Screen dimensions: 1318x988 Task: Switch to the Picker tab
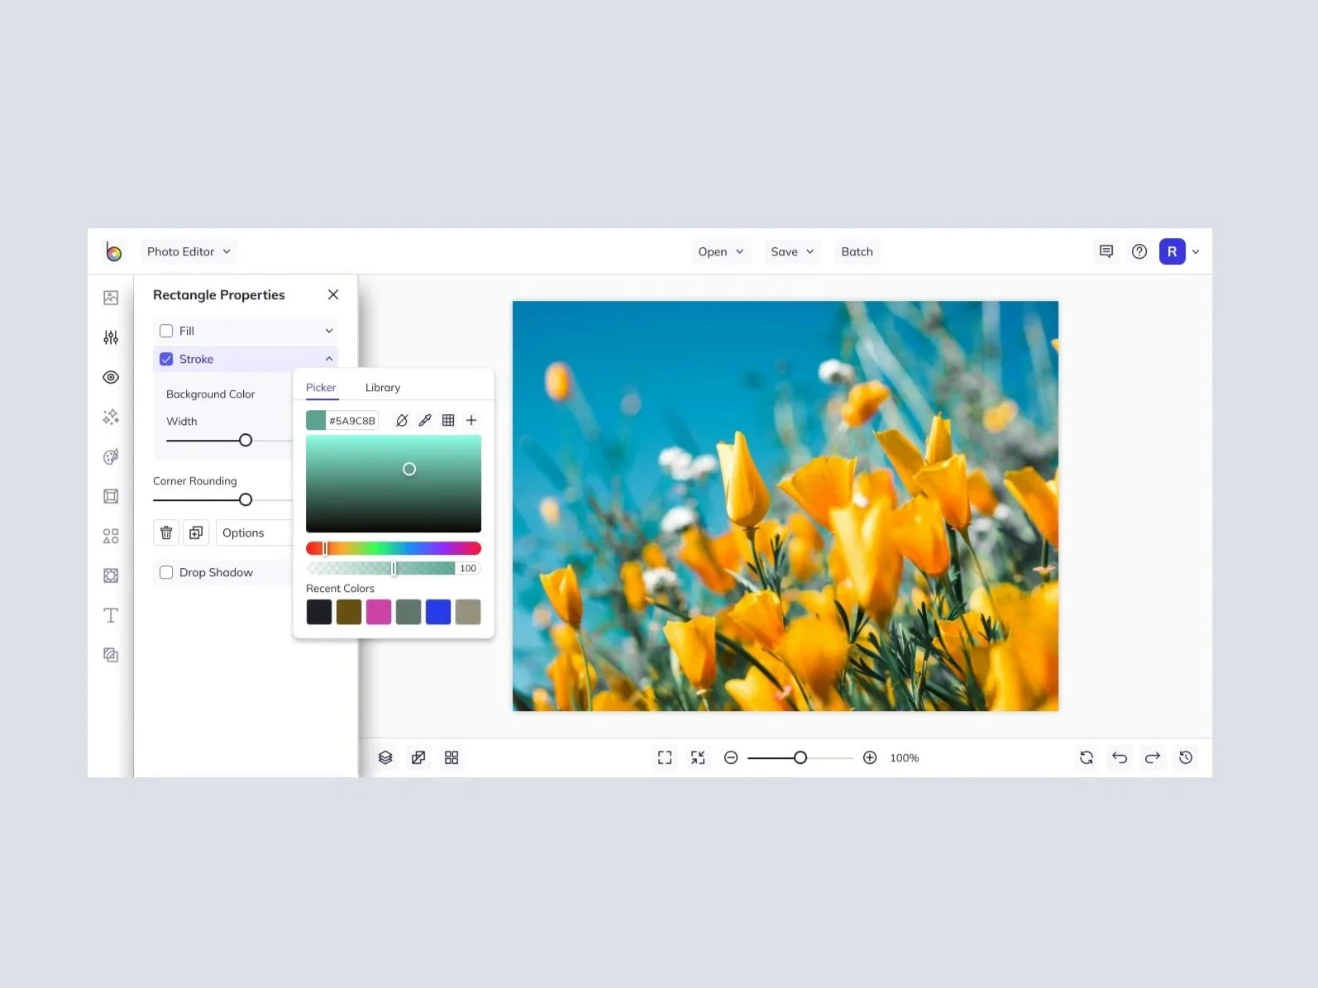(x=321, y=387)
